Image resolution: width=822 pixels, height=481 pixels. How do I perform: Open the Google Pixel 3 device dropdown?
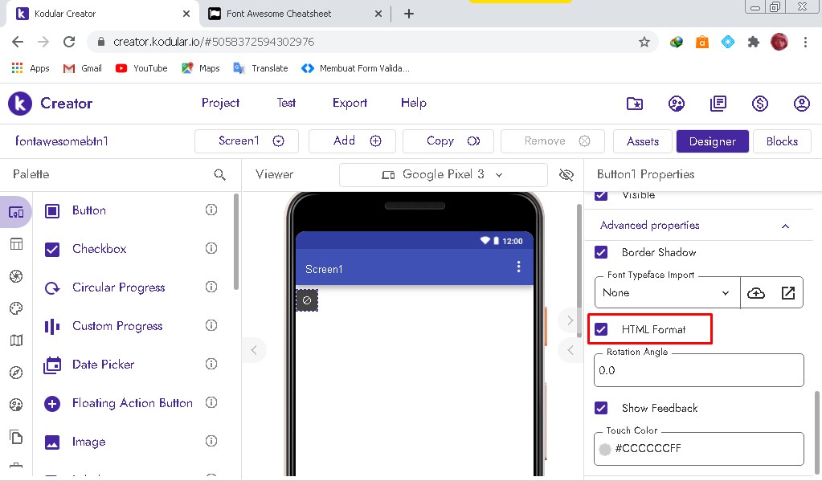pyautogui.click(x=444, y=174)
